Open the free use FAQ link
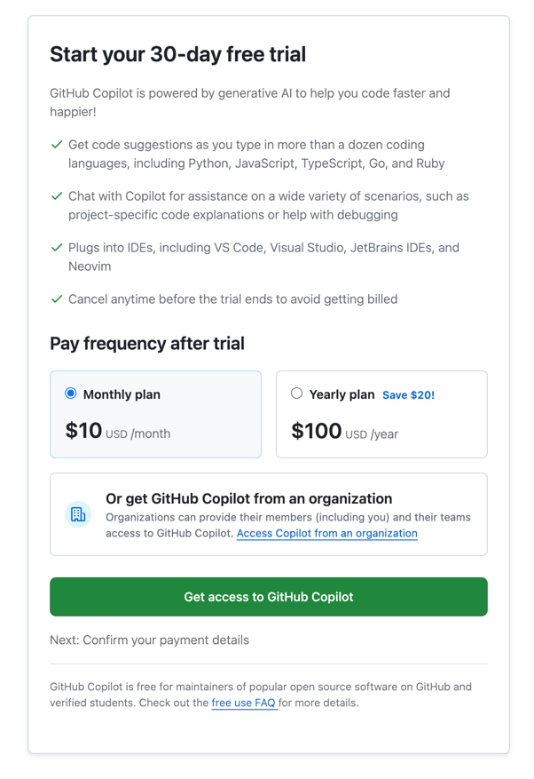The width and height of the screenshot is (534, 779). pos(244,703)
